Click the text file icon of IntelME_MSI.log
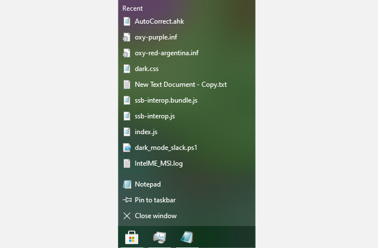378x248 pixels. point(127,163)
